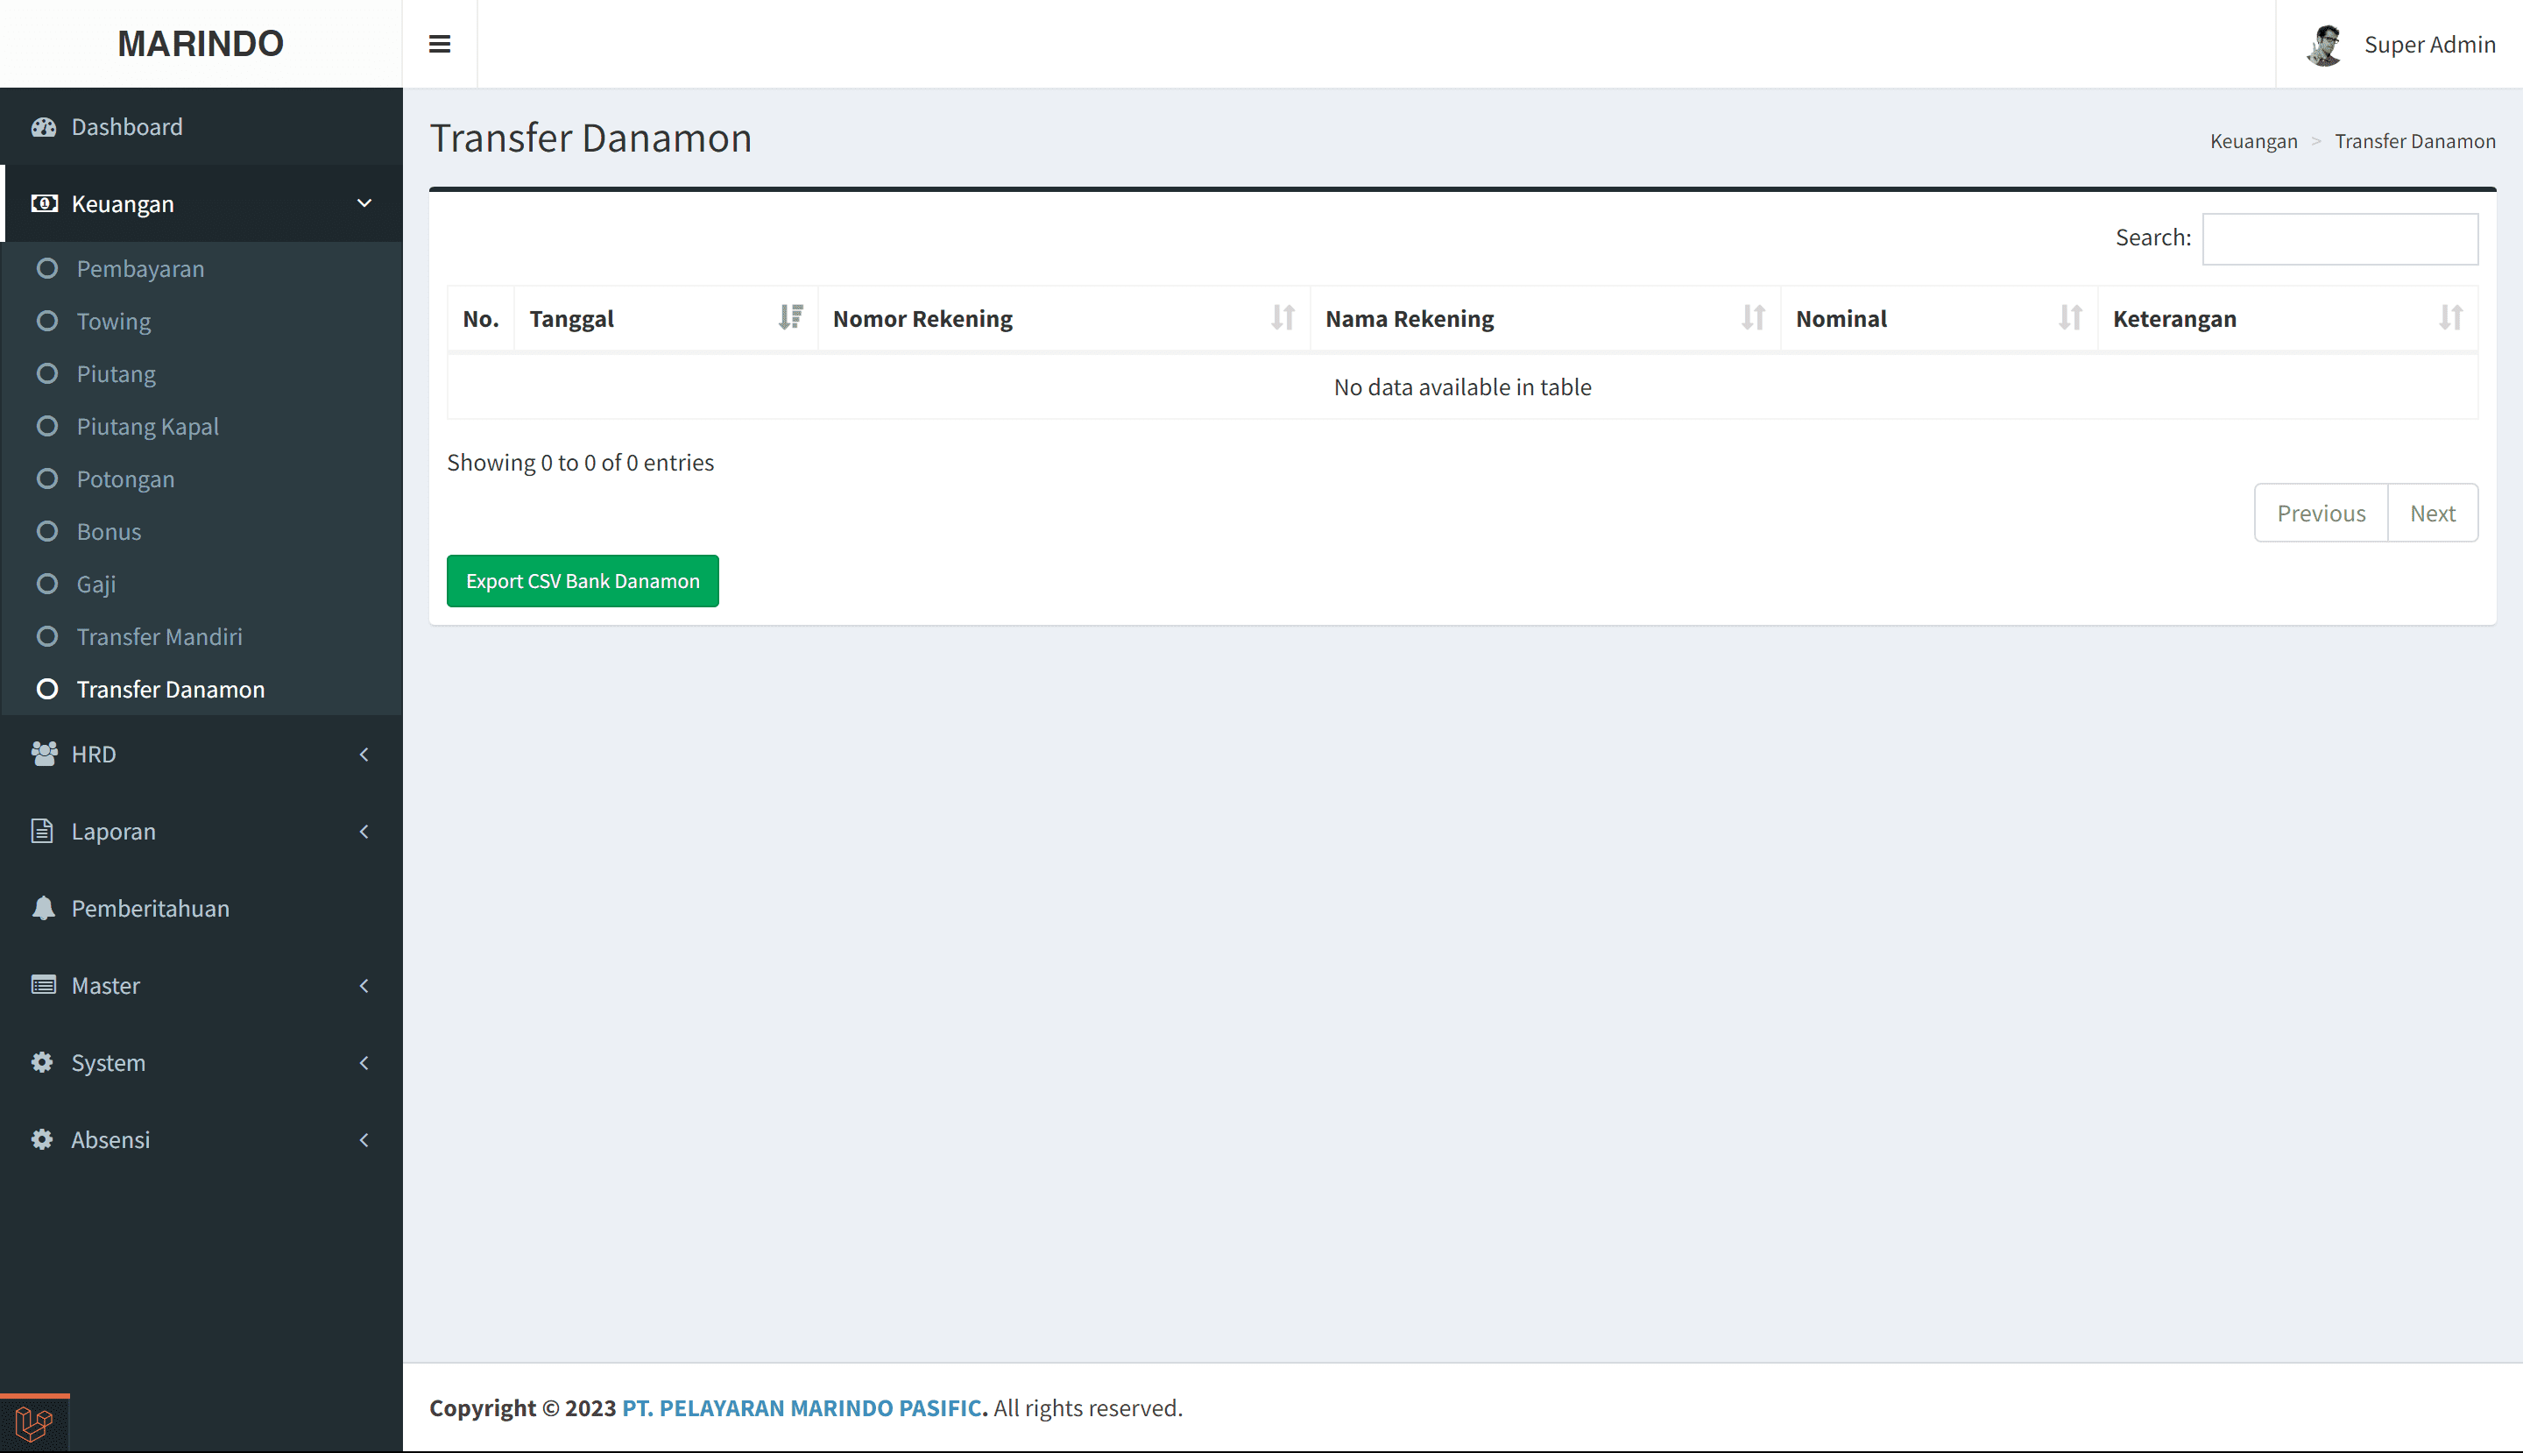The width and height of the screenshot is (2523, 1453).
Task: Open PT. Pelayaran Marindo Pasific link
Action: point(802,1408)
